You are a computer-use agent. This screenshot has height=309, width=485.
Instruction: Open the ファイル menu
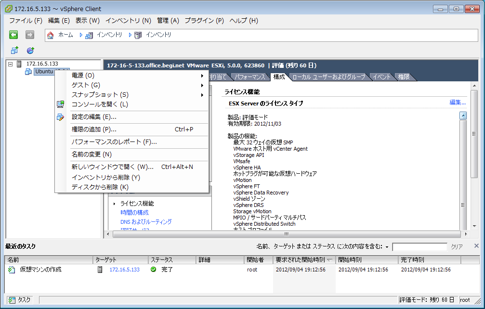[x=26, y=20]
